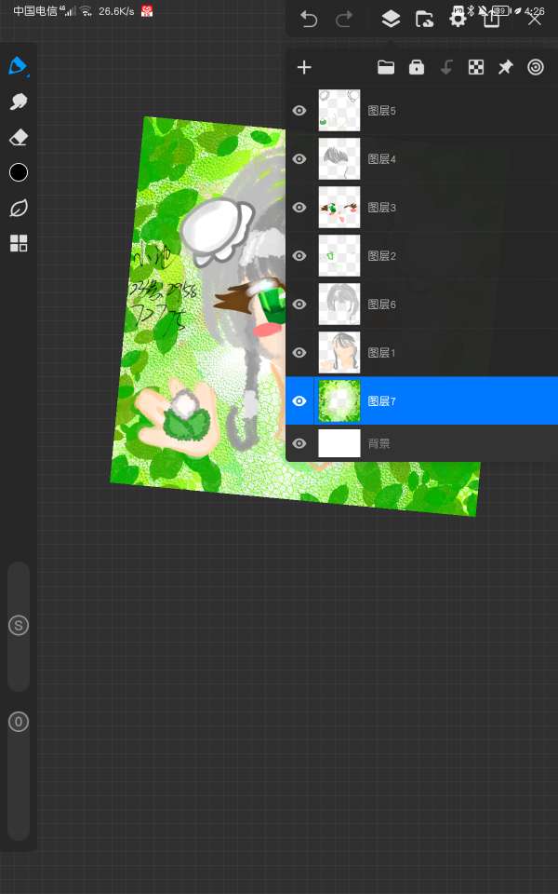This screenshot has height=894, width=558.
Task: Collapse the layers panel via stack icon
Action: [391, 20]
